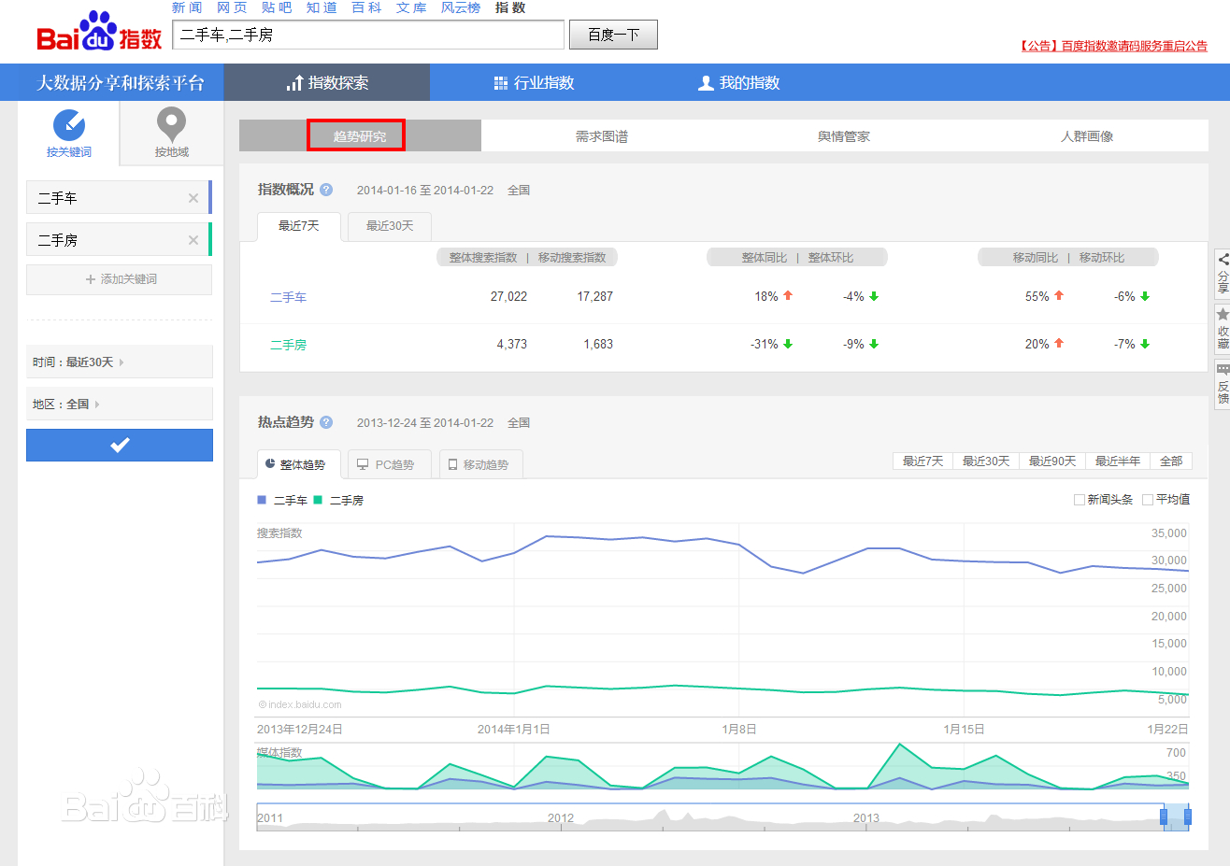The width and height of the screenshot is (1230, 866).
Task: Open the 文库 top link
Action: click(x=411, y=7)
